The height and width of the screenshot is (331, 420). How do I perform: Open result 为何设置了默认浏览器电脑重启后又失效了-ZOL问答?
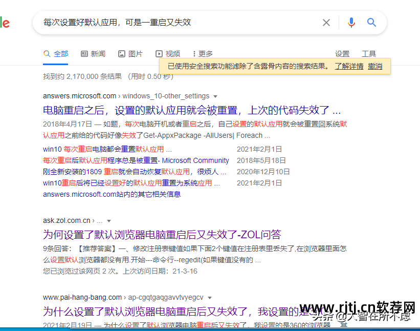[x=162, y=235]
